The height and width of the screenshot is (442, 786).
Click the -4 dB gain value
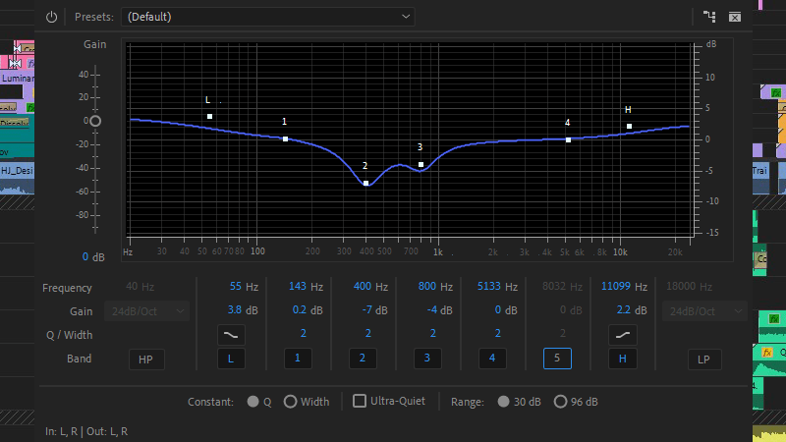click(432, 309)
